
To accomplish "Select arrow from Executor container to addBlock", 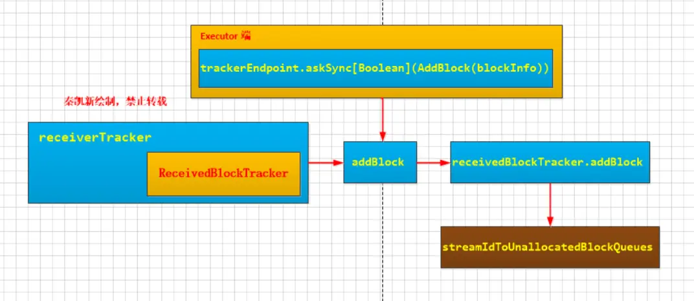I will (381, 120).
